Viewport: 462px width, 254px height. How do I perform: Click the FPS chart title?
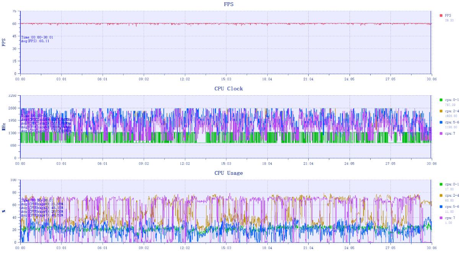tap(229, 4)
